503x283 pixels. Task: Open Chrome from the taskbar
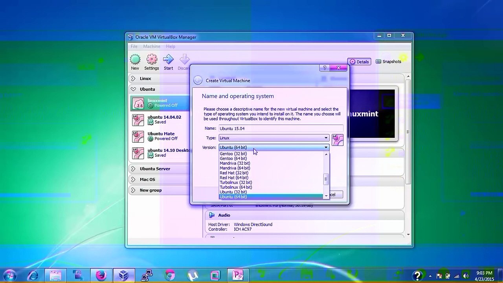pos(170,275)
